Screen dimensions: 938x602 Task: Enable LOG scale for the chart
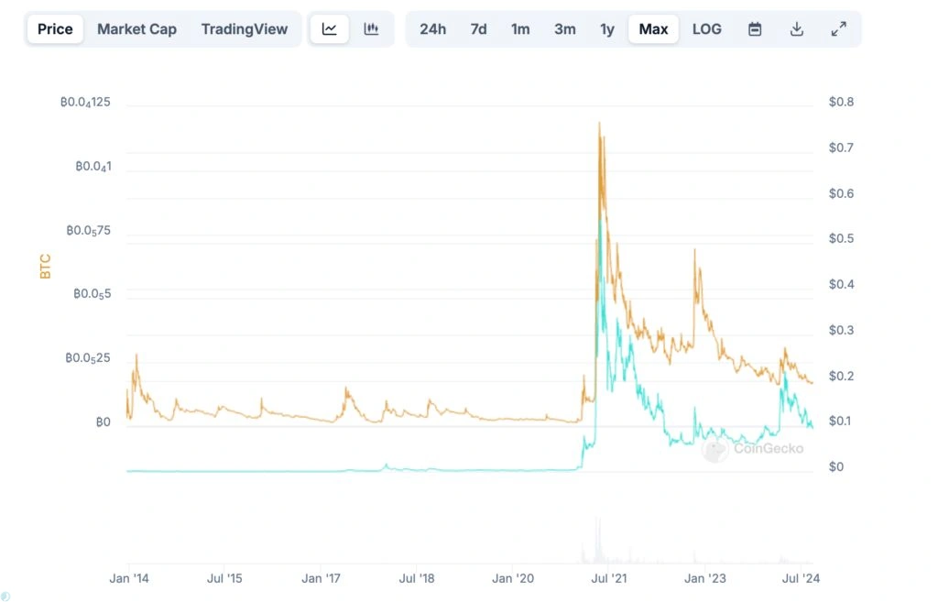click(706, 28)
